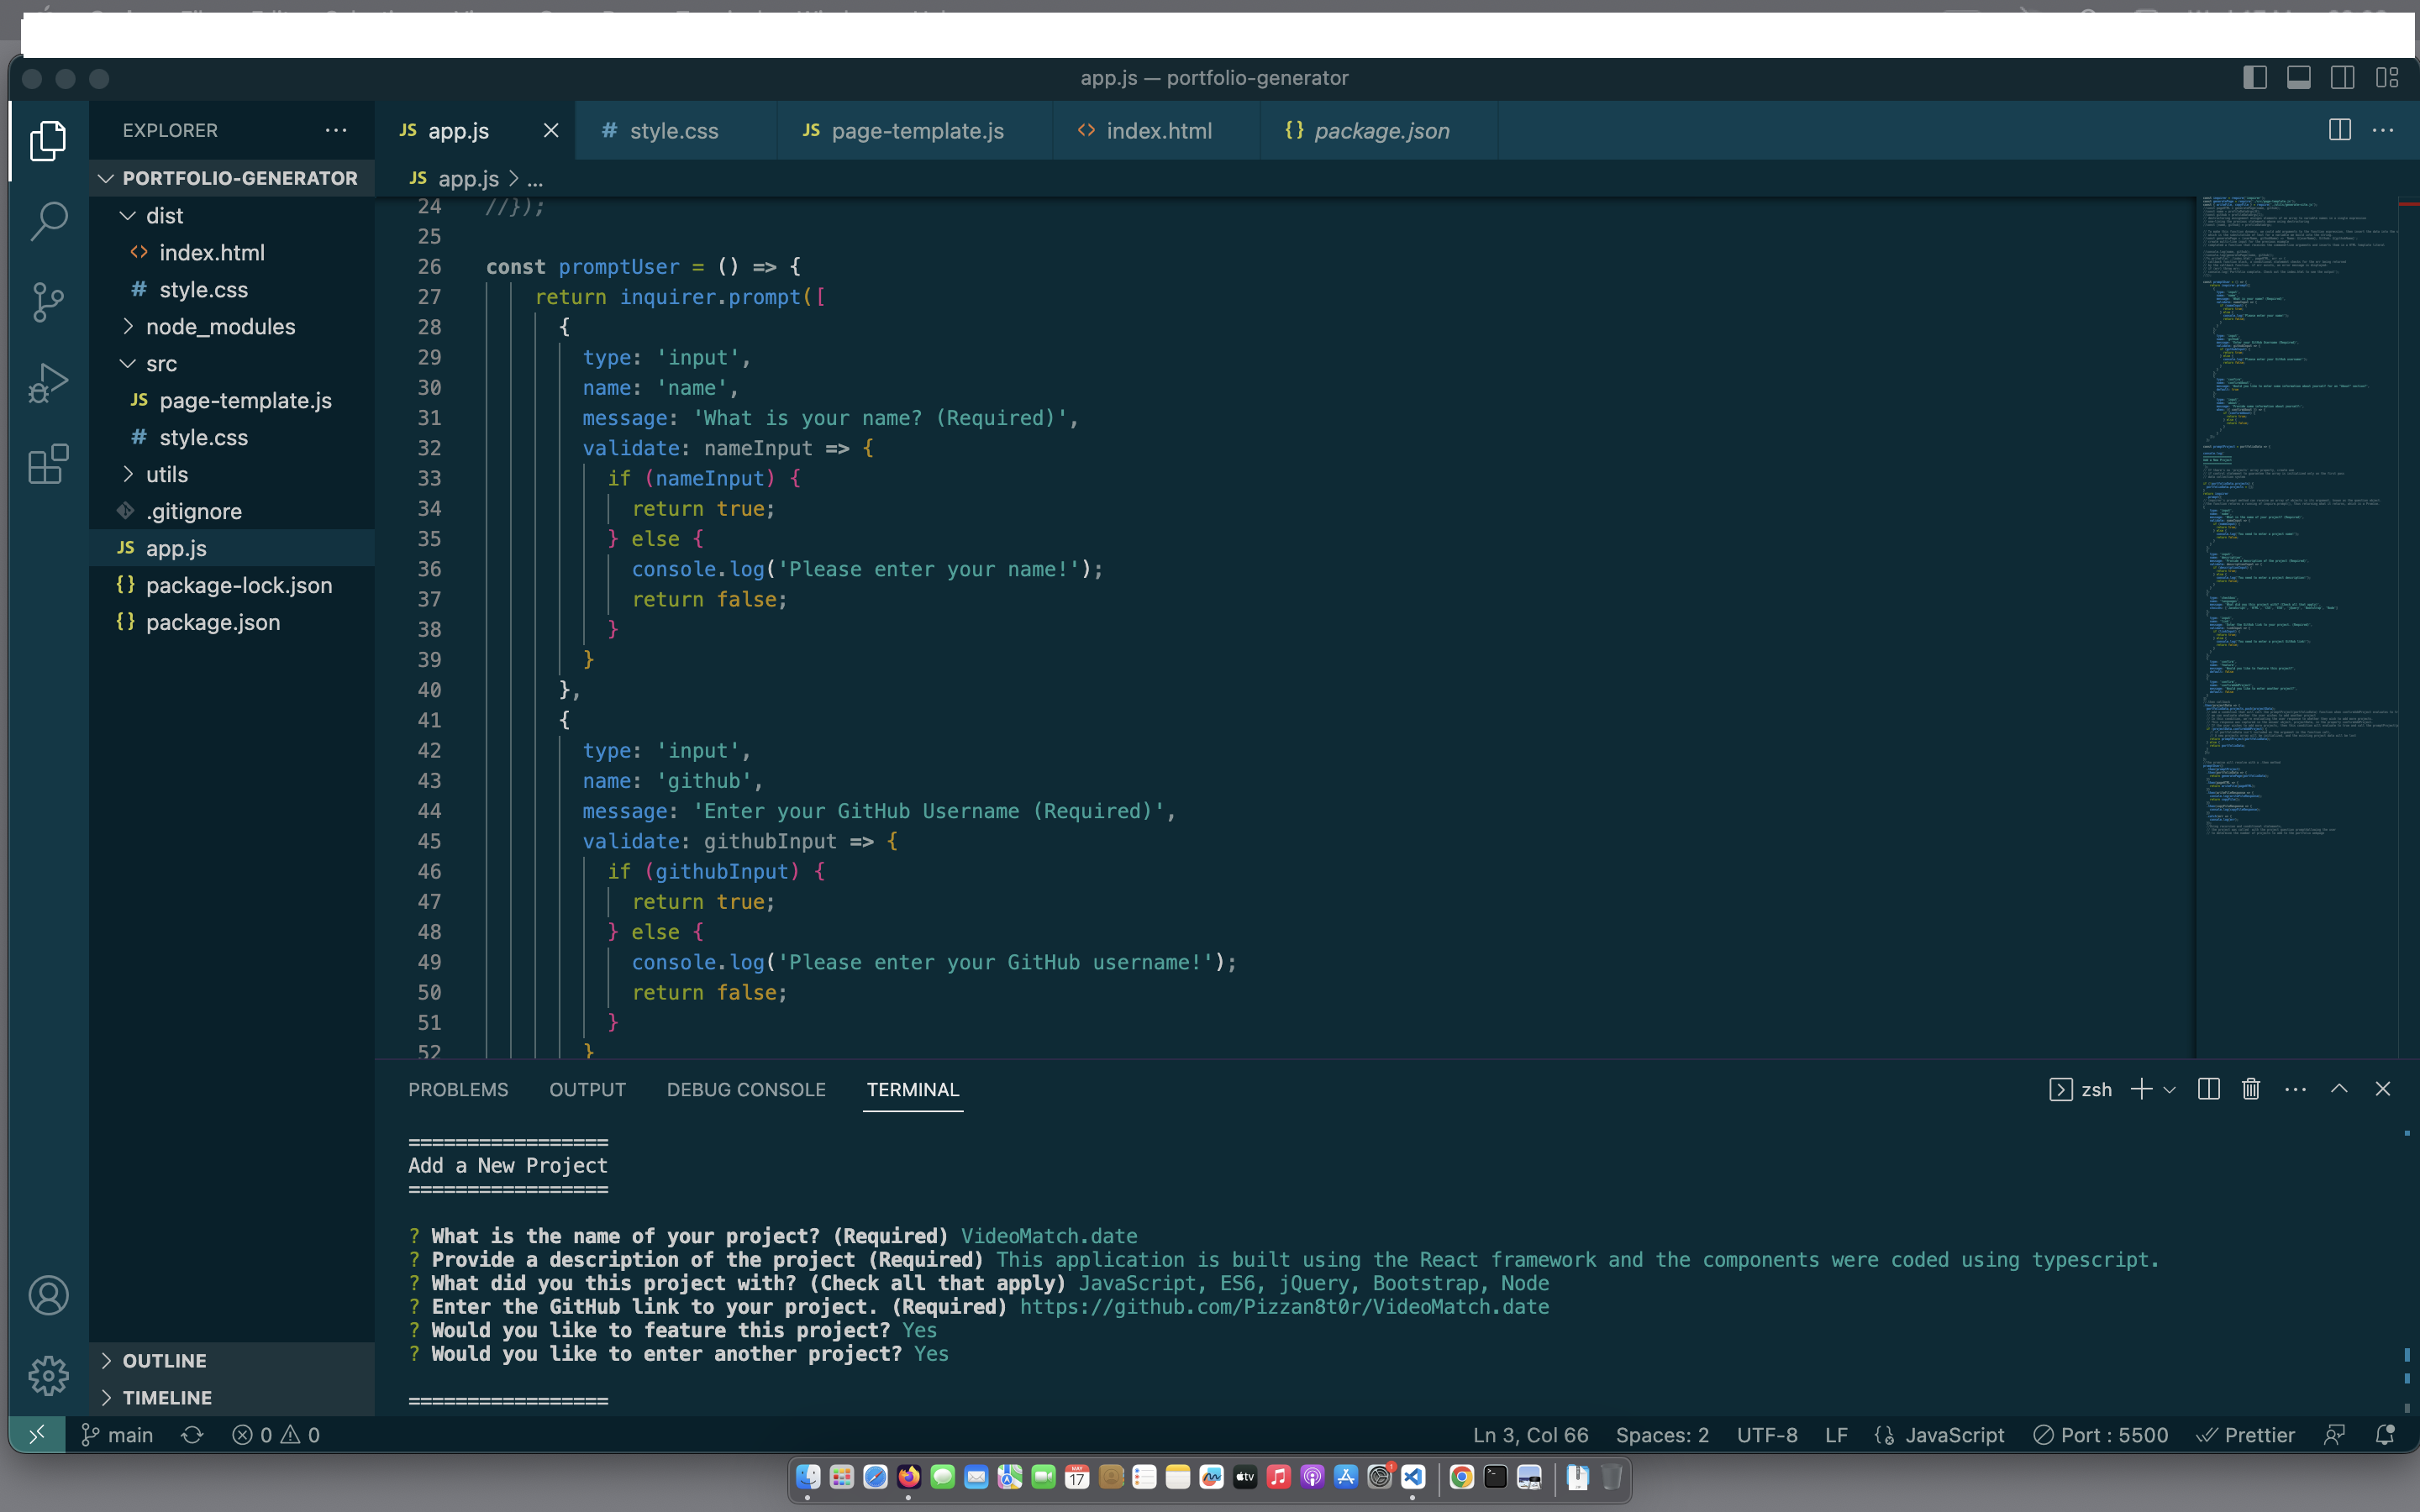Split the terminal panel
2420x1512 pixels.
[x=2208, y=1089]
